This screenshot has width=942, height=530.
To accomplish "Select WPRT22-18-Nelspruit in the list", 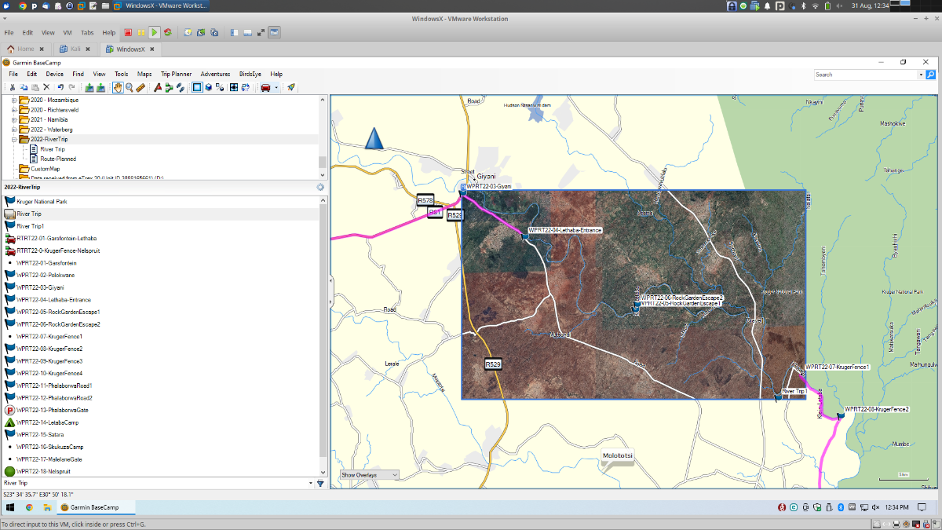I will pos(43,471).
